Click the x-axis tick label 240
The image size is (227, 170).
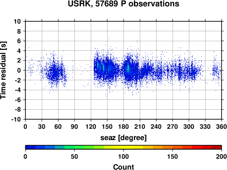point(156,126)
